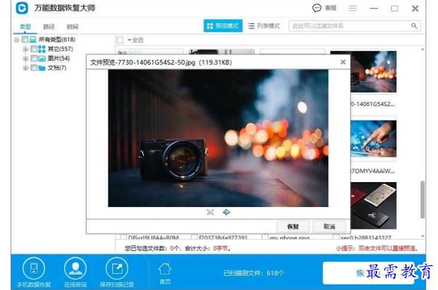Click the 已扫描到文件: 618个 status text
Image resolution: width=438 pixels, height=290 pixels.
click(254, 273)
